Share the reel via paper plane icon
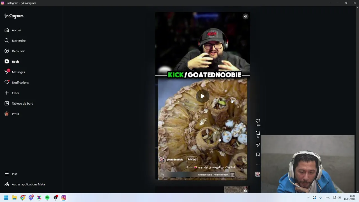This screenshot has height=202, width=359. tap(258, 145)
